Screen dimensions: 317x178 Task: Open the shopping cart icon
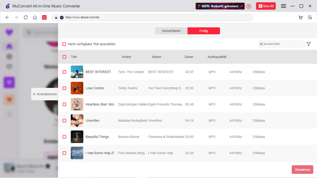point(300,17)
